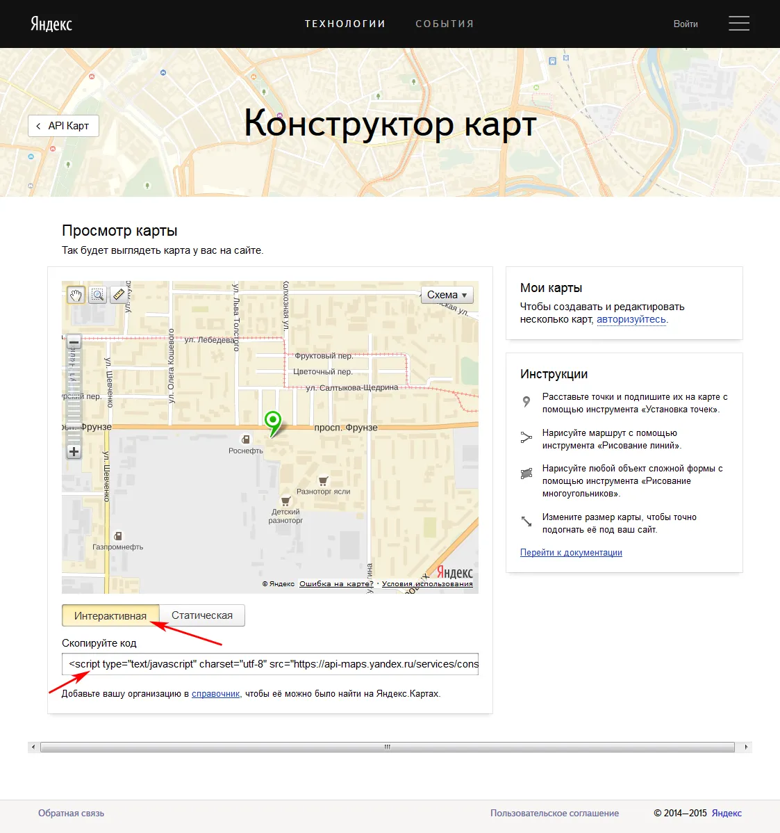Click the Яндекс logo in header
Screen dimensions: 780x833
[x=51, y=24]
